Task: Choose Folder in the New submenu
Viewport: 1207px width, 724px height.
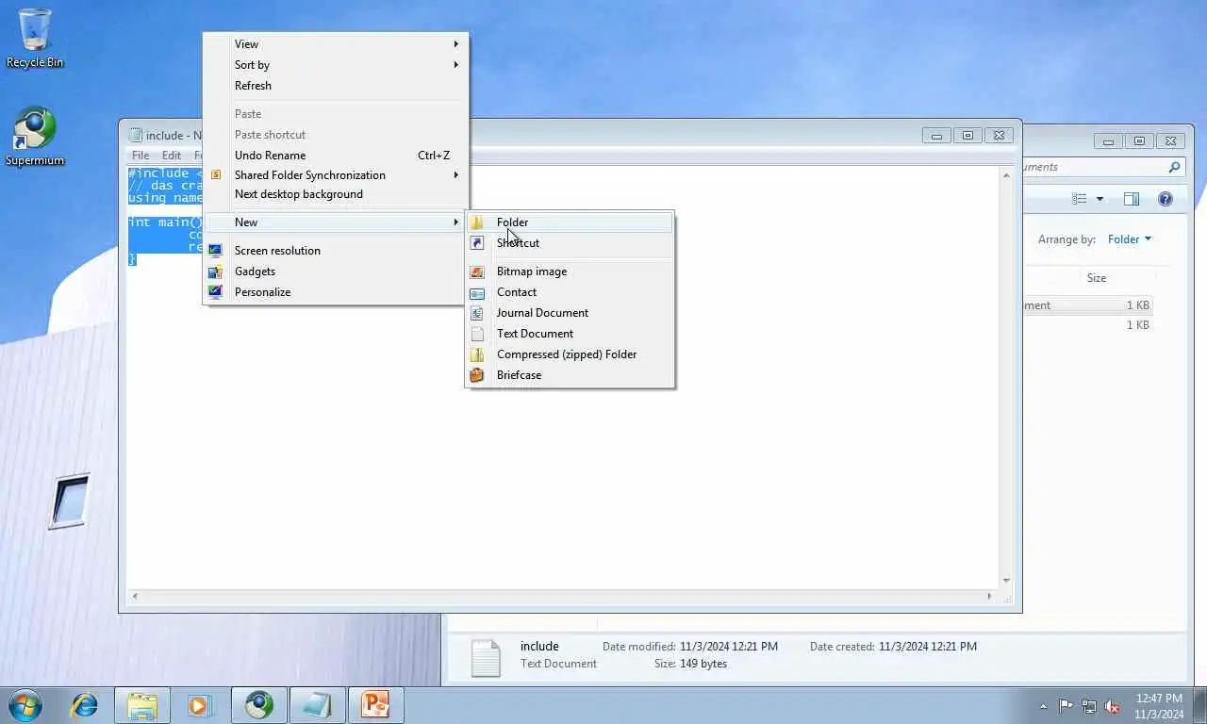Action: [570, 222]
